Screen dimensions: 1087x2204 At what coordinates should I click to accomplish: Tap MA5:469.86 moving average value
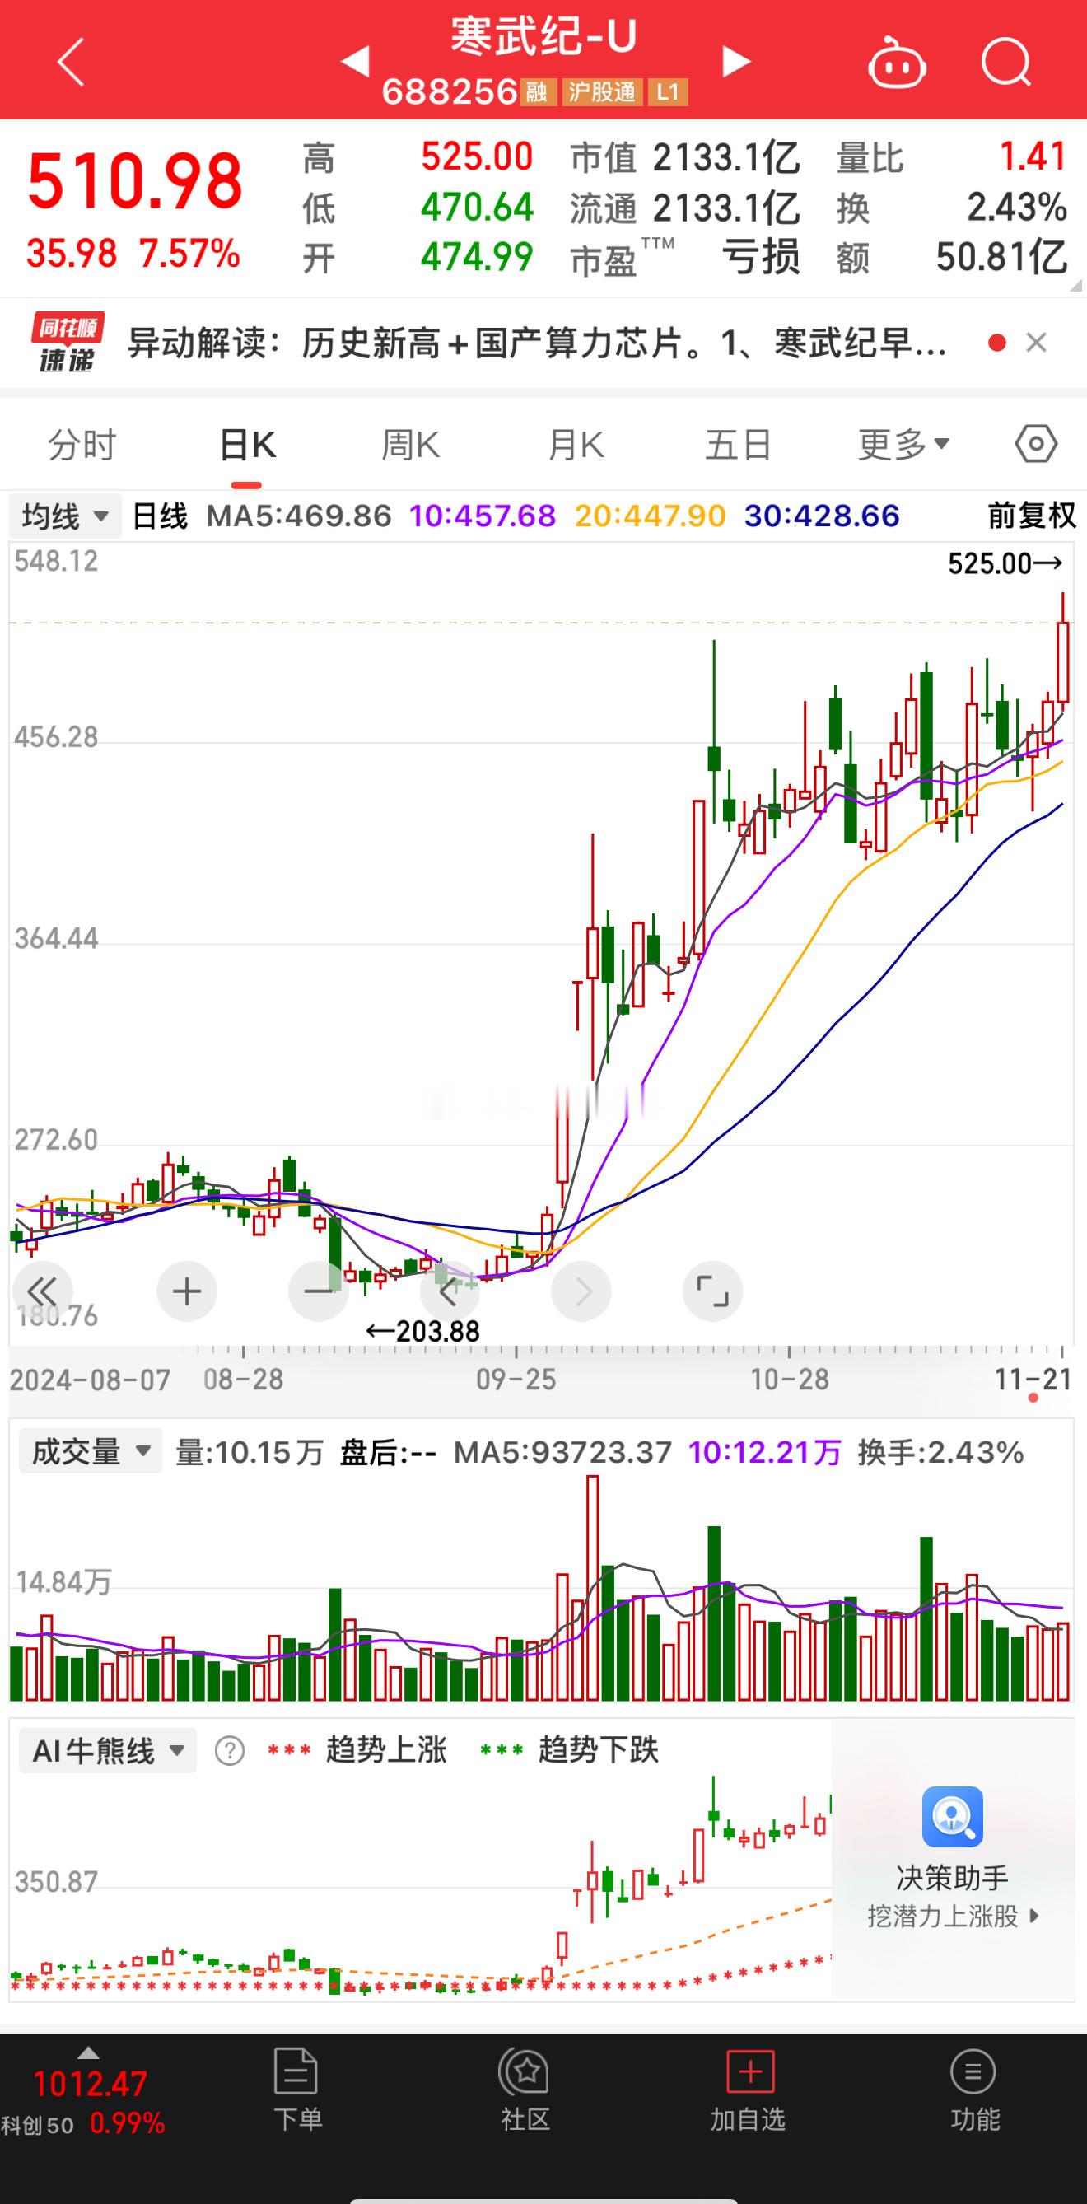point(298,516)
